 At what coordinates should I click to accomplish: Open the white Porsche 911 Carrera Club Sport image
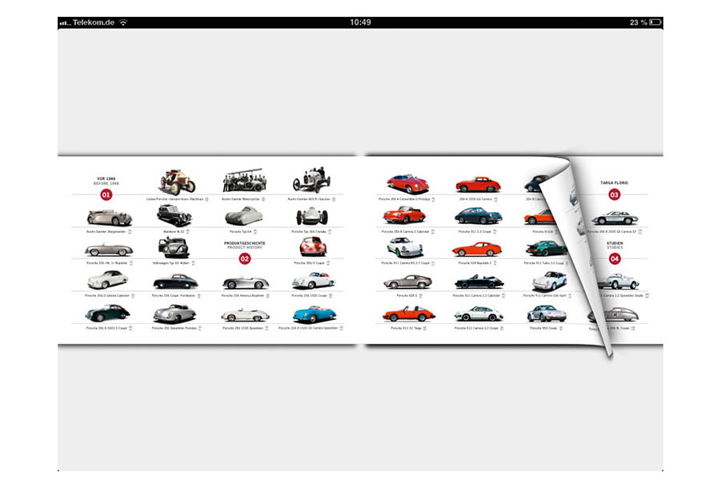click(549, 281)
